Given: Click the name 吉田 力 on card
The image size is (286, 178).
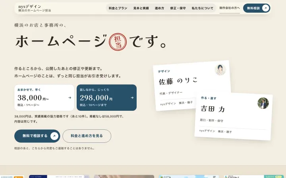Looking at the screenshot, I should click(x=213, y=109).
